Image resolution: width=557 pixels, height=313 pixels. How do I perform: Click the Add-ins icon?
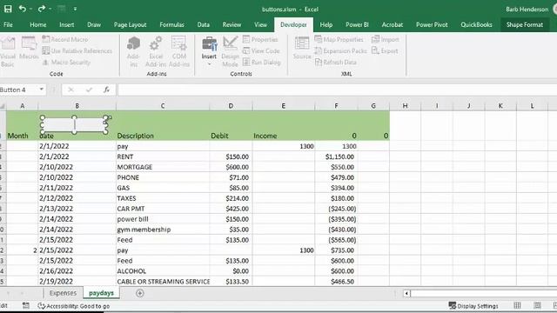(133, 51)
